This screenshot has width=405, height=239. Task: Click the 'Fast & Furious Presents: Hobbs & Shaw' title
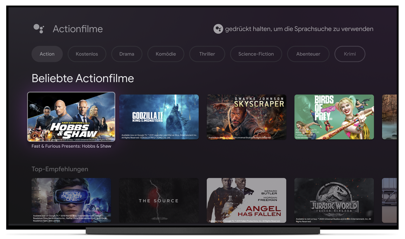(71, 146)
